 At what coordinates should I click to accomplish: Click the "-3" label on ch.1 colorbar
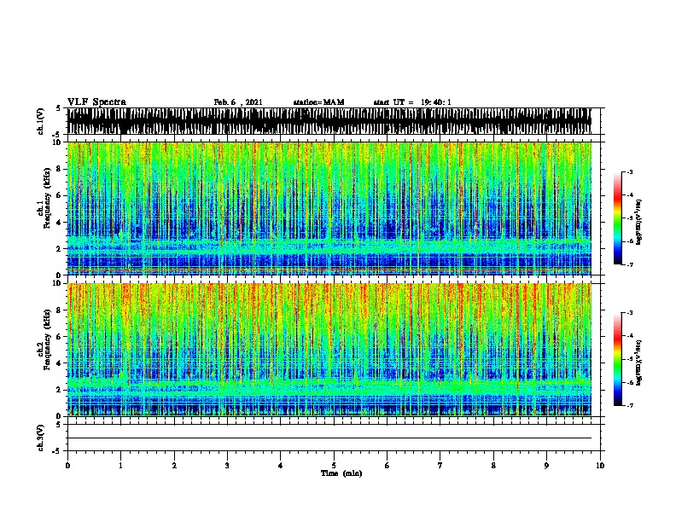coord(630,171)
